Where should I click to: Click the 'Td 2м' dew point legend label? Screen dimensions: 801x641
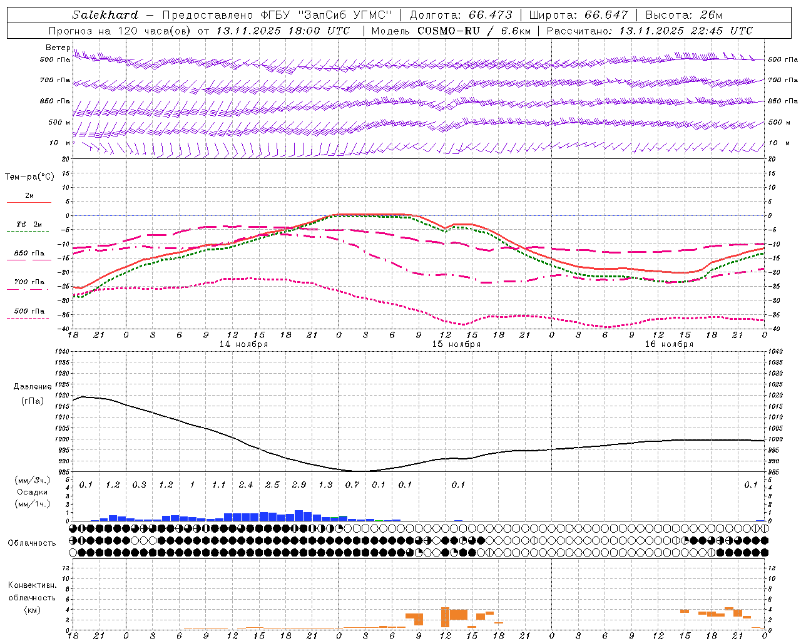[x=29, y=224]
